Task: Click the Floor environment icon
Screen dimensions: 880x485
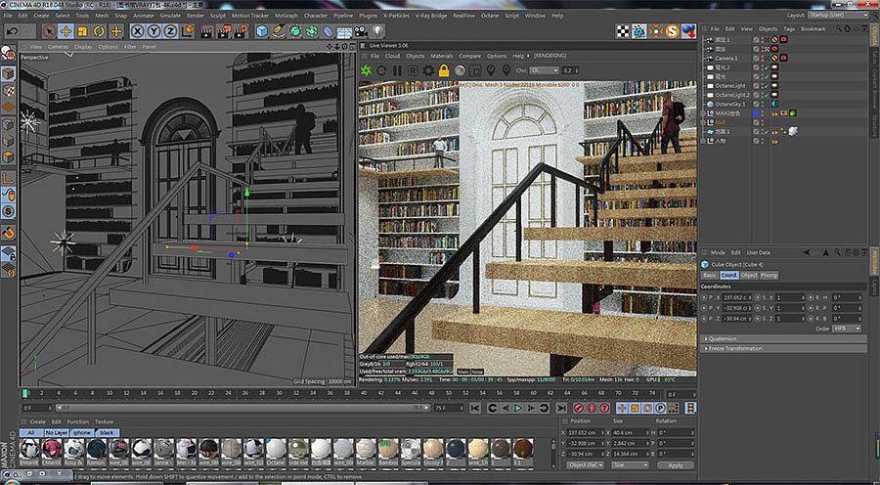Action: click(x=344, y=31)
